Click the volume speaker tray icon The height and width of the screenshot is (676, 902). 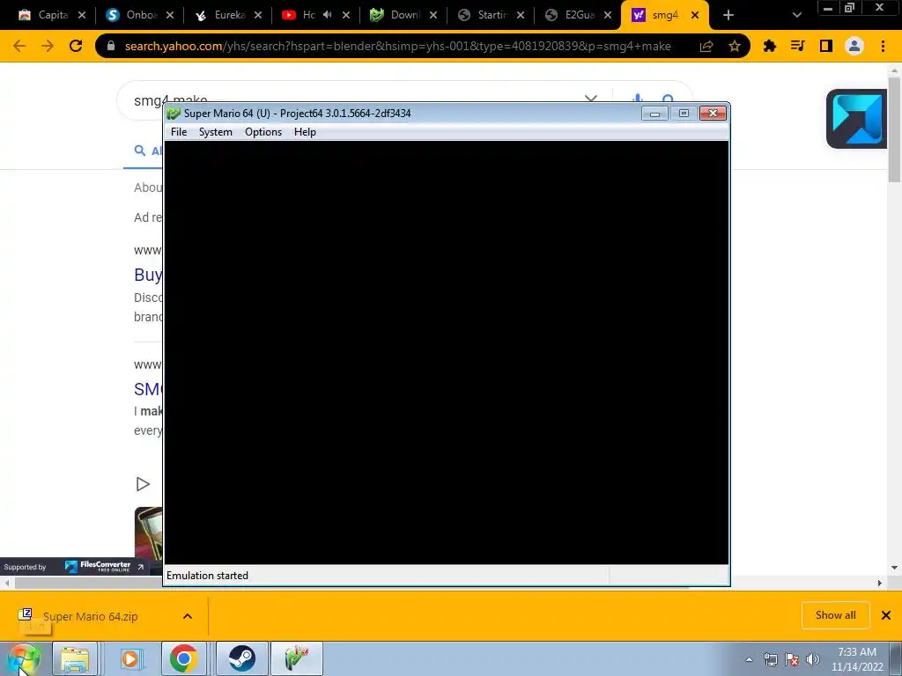[x=812, y=659]
